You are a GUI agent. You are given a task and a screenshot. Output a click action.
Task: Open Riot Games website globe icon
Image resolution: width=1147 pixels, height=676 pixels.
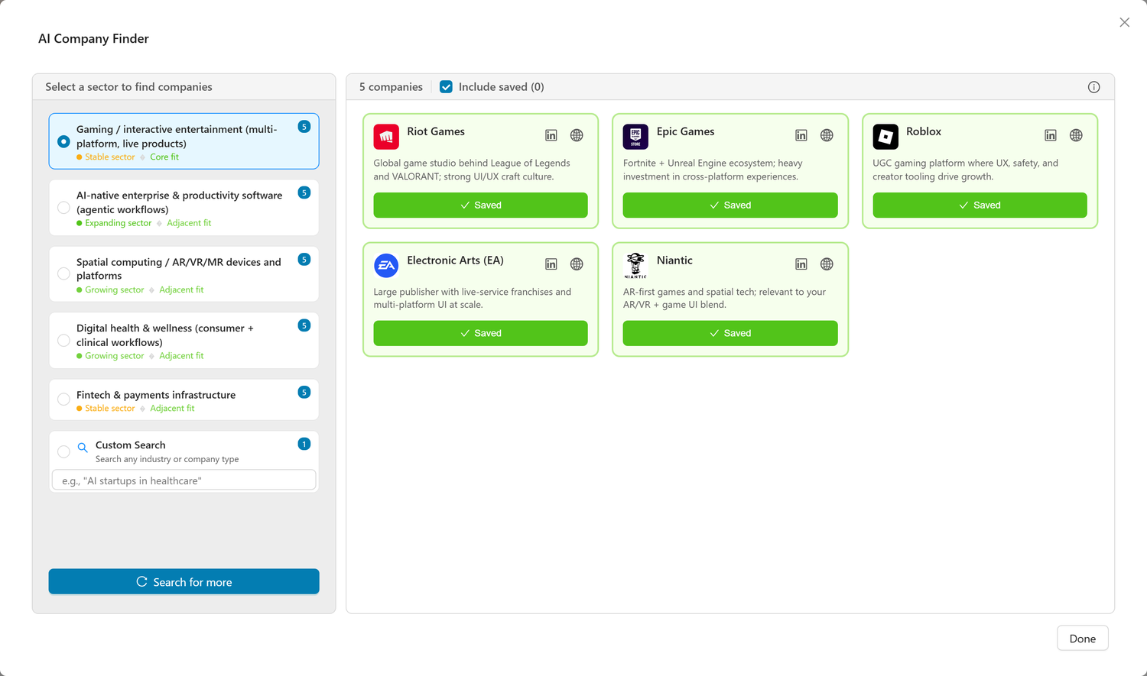pos(577,135)
